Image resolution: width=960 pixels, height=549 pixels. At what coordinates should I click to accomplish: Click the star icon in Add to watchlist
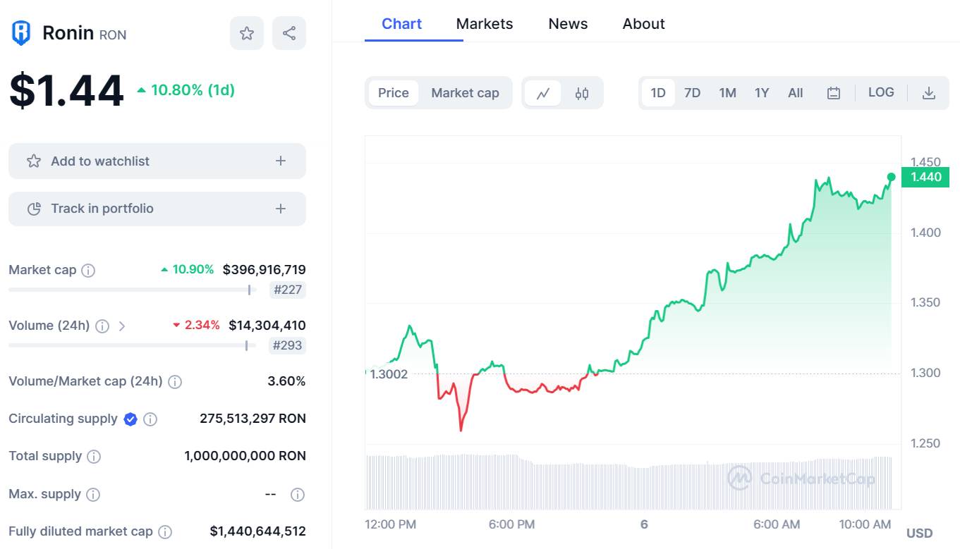(x=34, y=161)
